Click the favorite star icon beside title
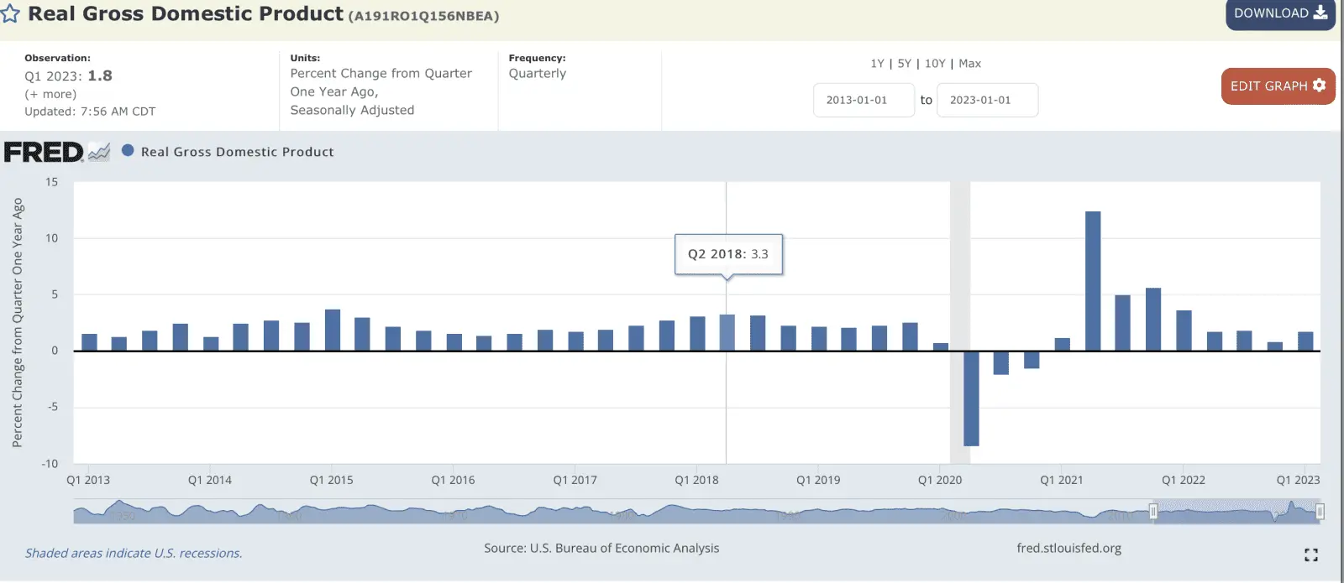This screenshot has width=1344, height=583. [10, 14]
